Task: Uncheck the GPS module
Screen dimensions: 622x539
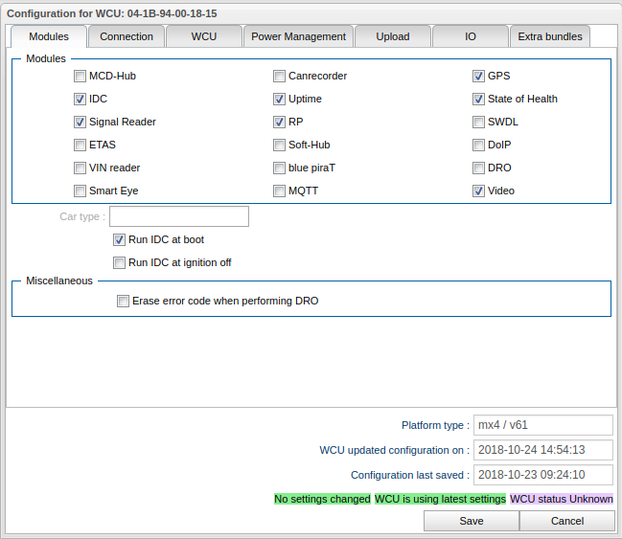Action: pos(479,77)
